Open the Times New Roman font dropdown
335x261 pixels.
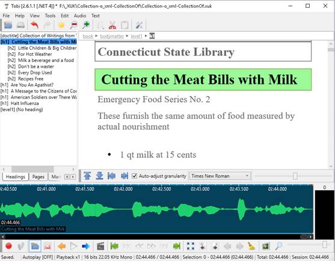[220, 176]
